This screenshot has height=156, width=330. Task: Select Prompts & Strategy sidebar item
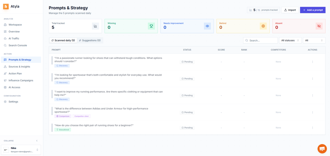tap(21, 60)
